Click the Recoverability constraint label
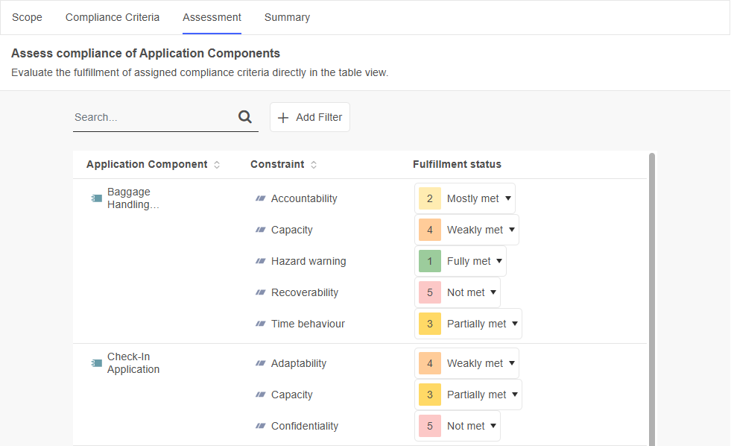731x446 pixels. [x=305, y=292]
